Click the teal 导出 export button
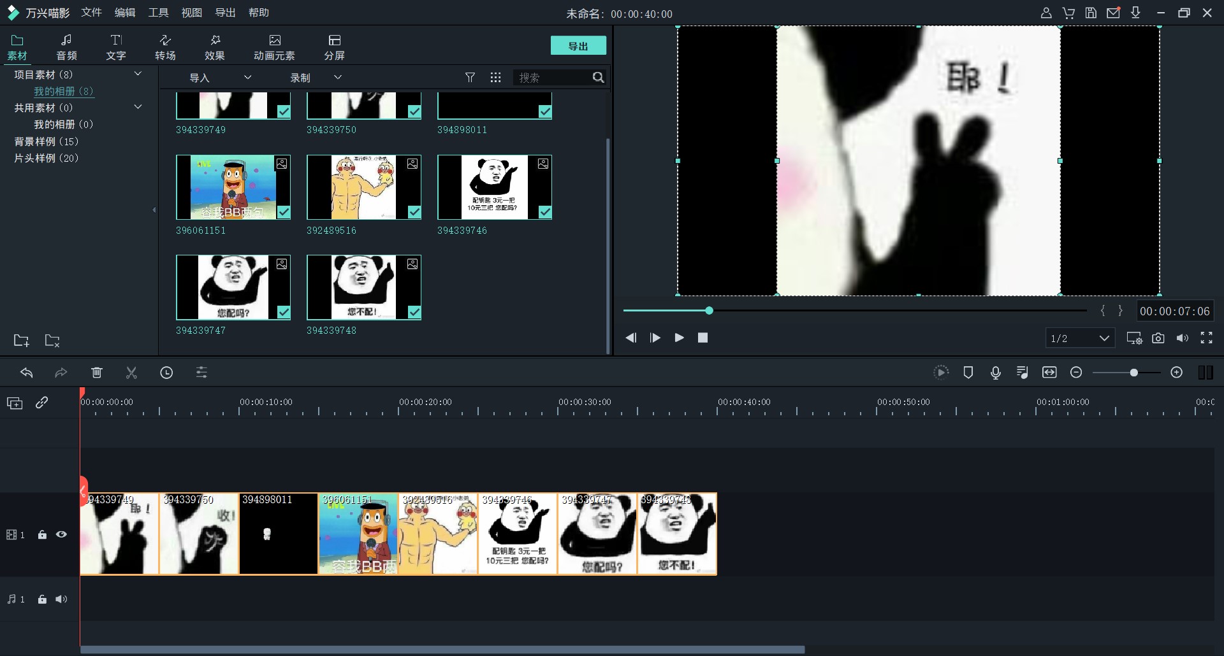Image resolution: width=1224 pixels, height=656 pixels. pyautogui.click(x=578, y=46)
